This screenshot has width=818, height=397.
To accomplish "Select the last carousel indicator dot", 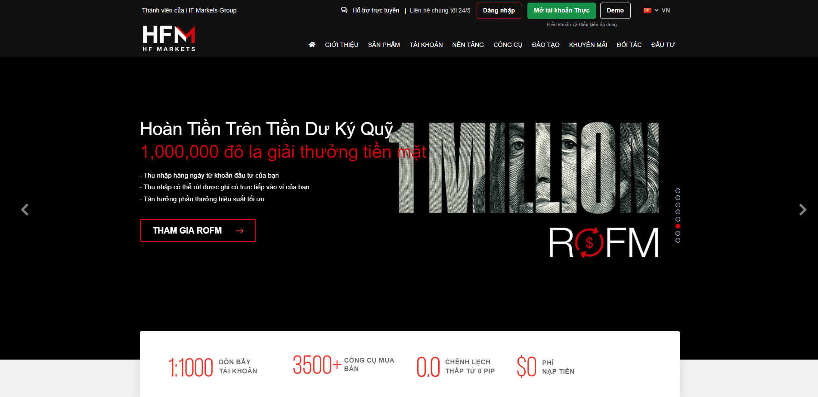I will click(678, 240).
